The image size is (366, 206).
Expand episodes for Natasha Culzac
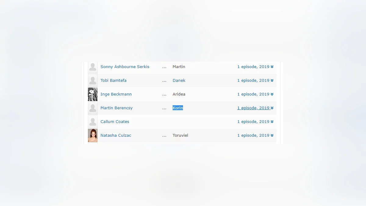coord(255,136)
